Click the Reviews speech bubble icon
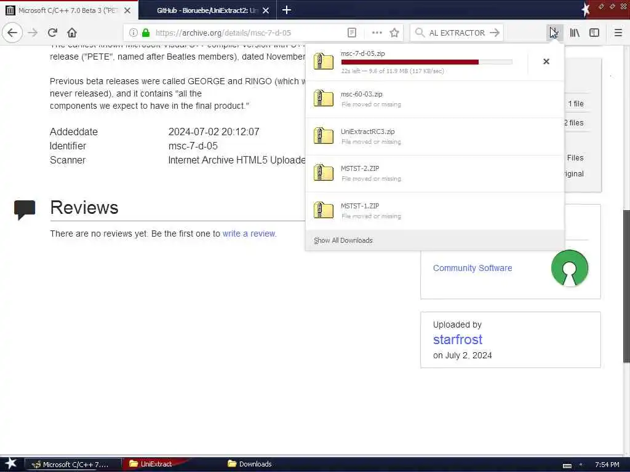This screenshot has width=630, height=472. [x=25, y=210]
